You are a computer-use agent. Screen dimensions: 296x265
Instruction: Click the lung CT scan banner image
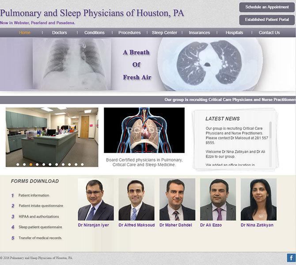(209, 64)
